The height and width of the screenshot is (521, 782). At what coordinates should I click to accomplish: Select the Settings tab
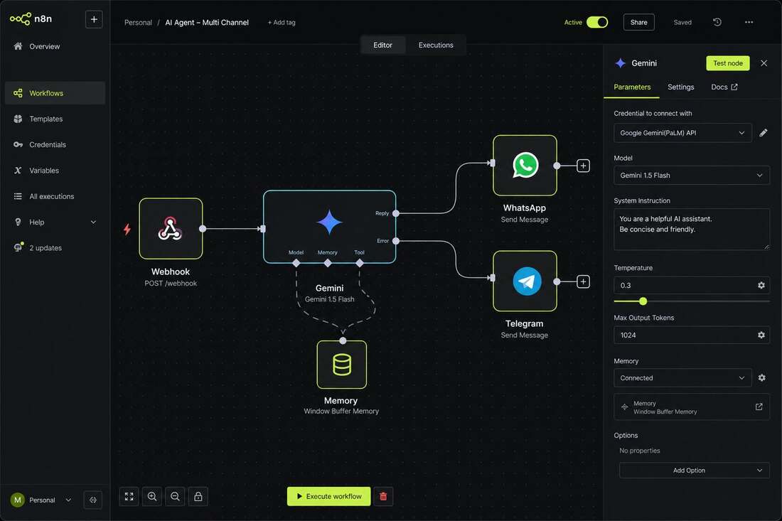[681, 87]
